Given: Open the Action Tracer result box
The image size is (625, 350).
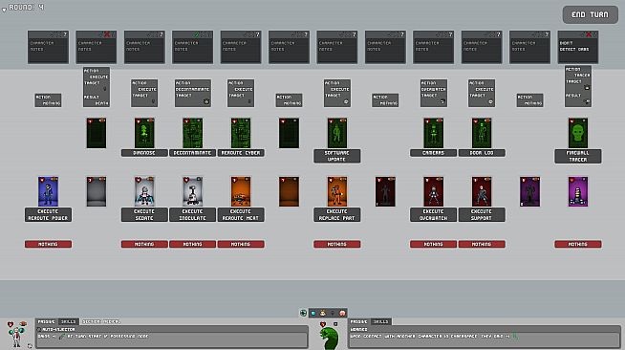Looking at the screenshot, I should tap(578, 86).
